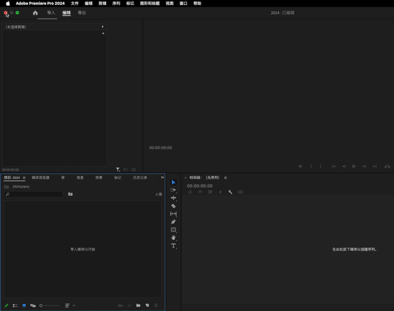Click the Add Marker icon in program monitor

coord(300,166)
